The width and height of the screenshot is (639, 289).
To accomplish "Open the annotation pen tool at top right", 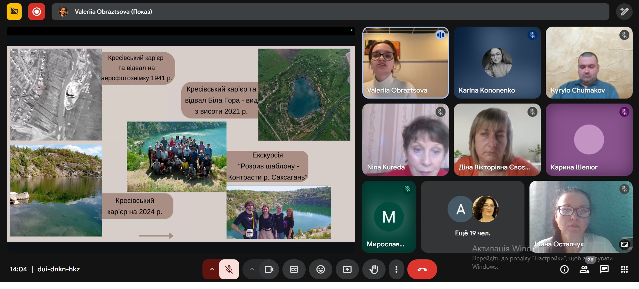I will (x=624, y=12).
